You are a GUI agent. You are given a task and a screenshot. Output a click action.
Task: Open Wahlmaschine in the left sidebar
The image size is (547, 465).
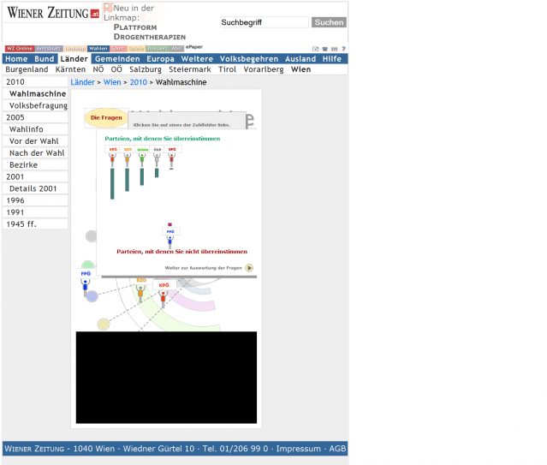coord(35,94)
